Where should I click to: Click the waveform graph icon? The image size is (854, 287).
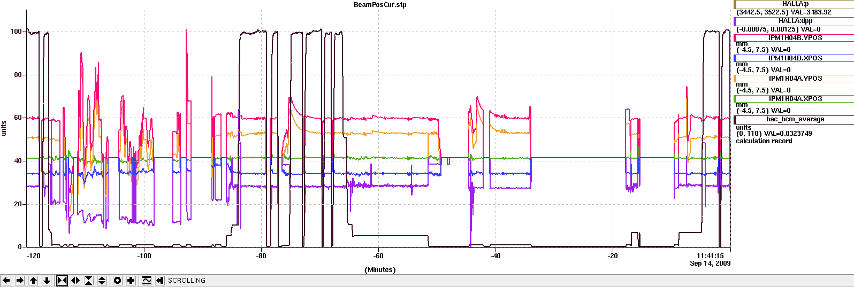click(147, 281)
